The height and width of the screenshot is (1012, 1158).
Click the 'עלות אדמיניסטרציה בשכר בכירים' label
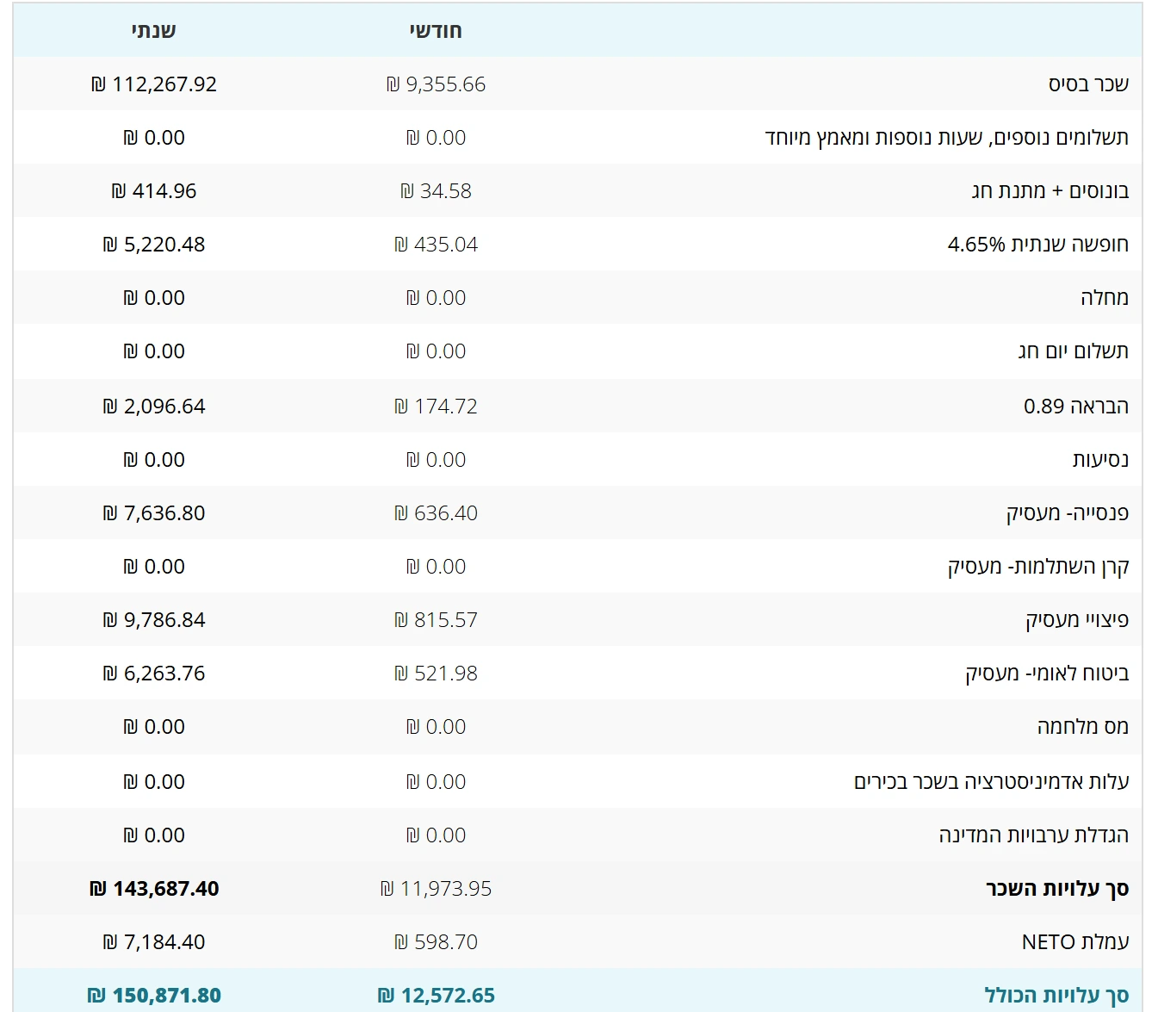[991, 782]
